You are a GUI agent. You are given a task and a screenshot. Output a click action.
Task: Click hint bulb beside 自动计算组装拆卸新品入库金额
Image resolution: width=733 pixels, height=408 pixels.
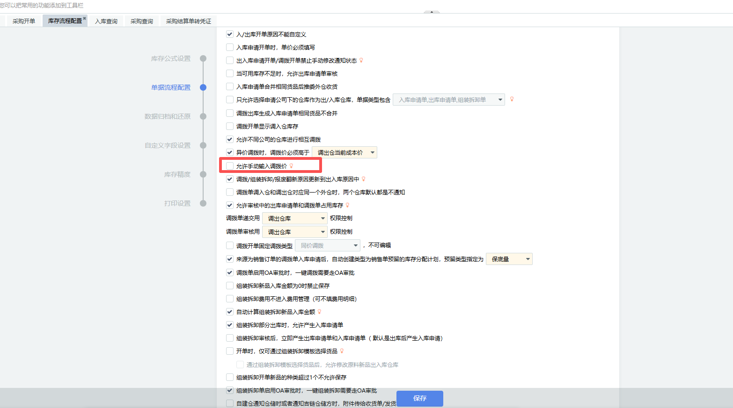pos(319,312)
